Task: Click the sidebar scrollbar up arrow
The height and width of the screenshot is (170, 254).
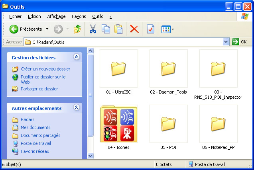Action: [x=91, y=51]
